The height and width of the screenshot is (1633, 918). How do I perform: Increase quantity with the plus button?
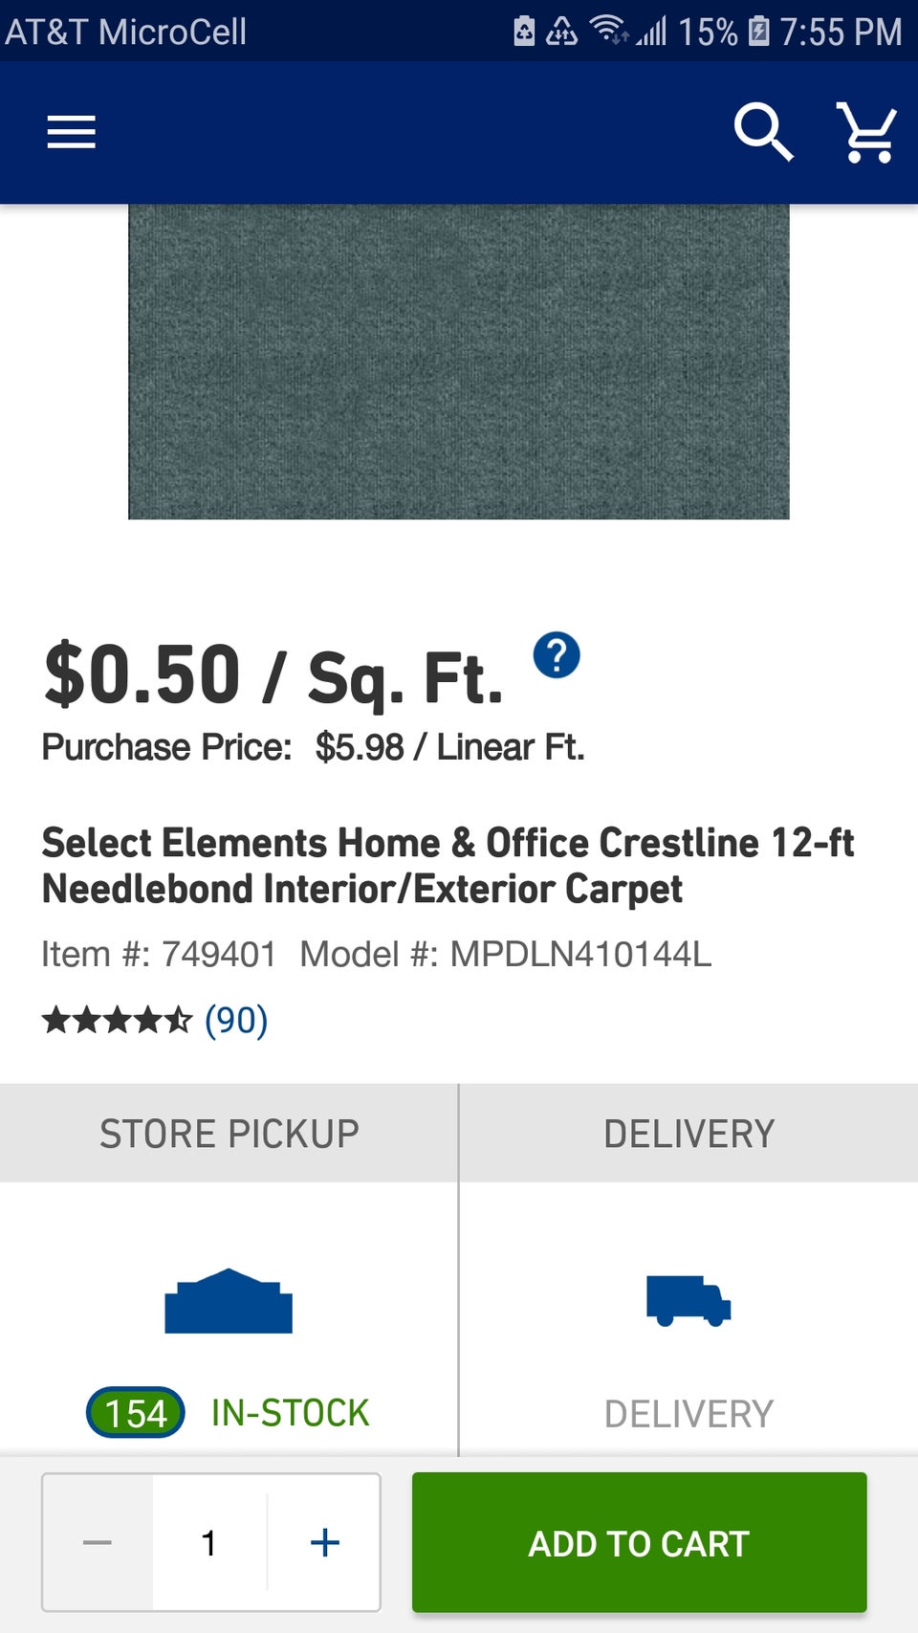325,1542
